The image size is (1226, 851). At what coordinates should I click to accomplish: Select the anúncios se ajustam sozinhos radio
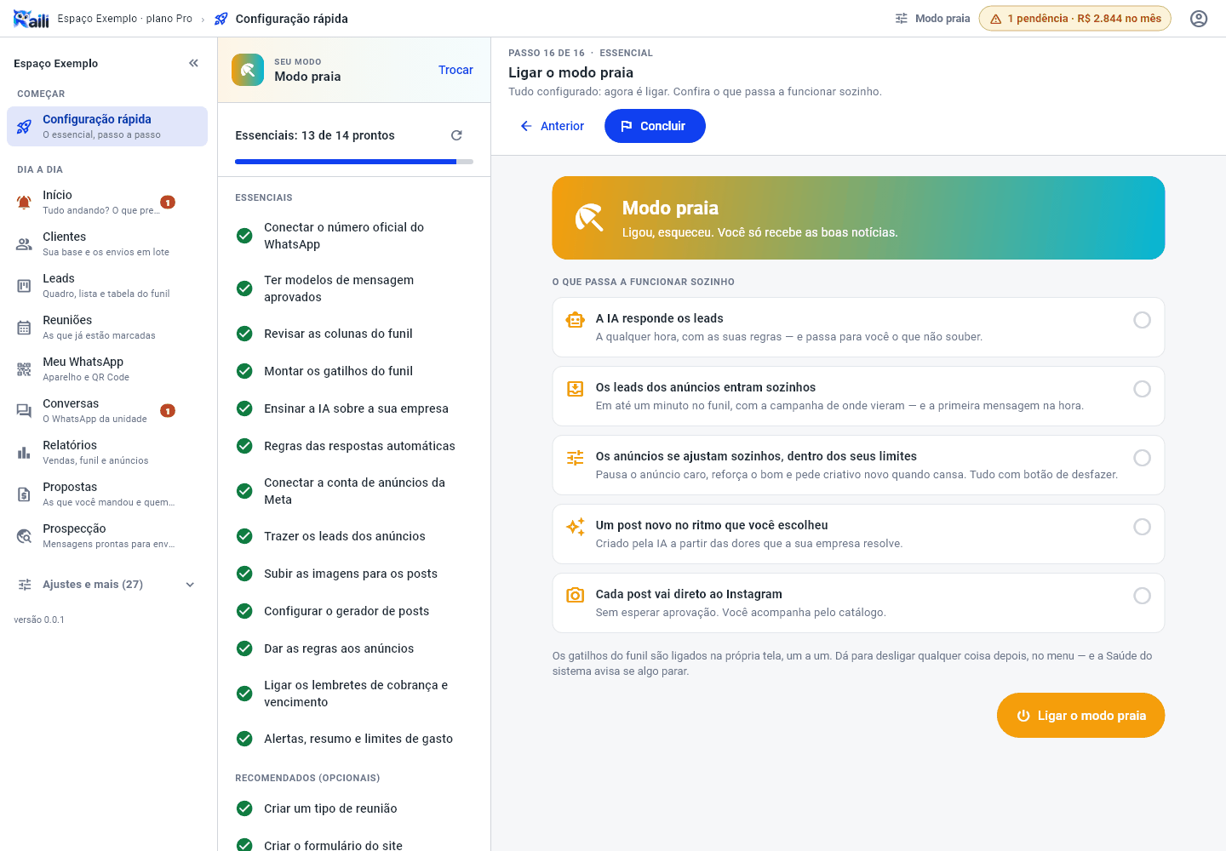pyautogui.click(x=1143, y=458)
